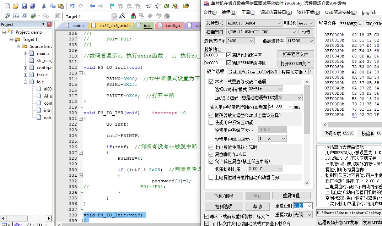Uncomment the selection
This screenshot has width=382, height=226.
coord(175,6)
